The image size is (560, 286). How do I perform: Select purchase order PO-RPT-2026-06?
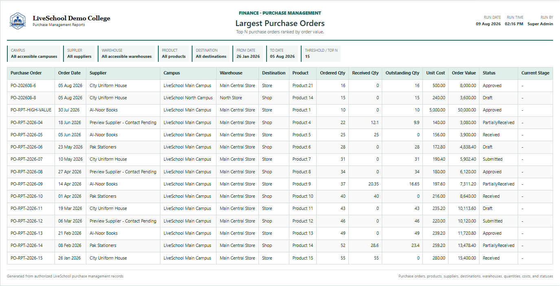26,147
